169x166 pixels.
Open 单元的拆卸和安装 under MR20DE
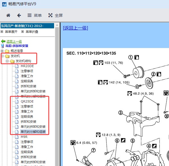click(33, 91)
